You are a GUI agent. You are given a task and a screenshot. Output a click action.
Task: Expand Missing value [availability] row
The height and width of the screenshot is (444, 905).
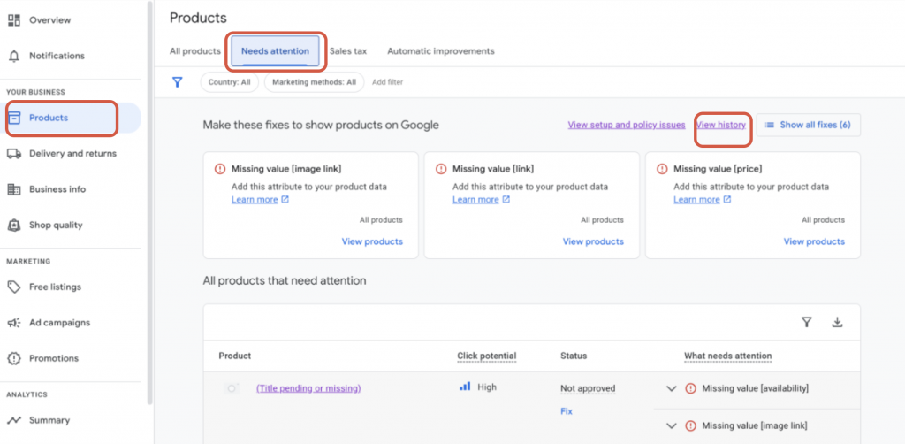[671, 388]
